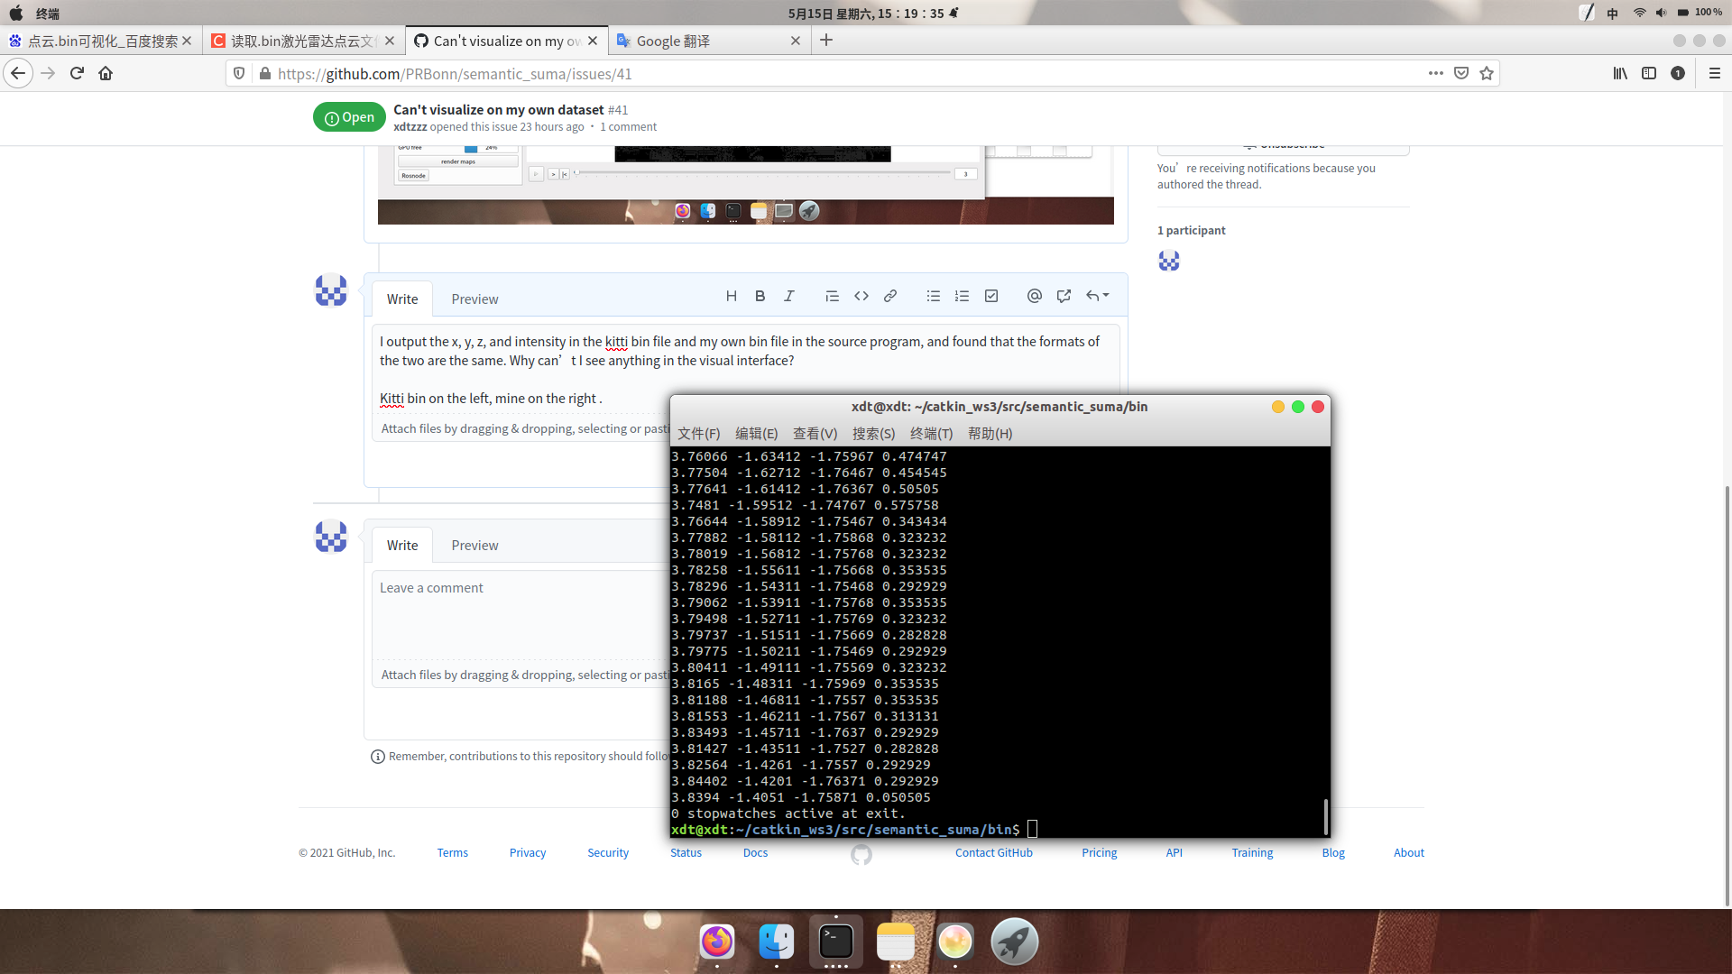Show Firefox library panel
This screenshot has height=974, width=1732.
click(1621, 73)
